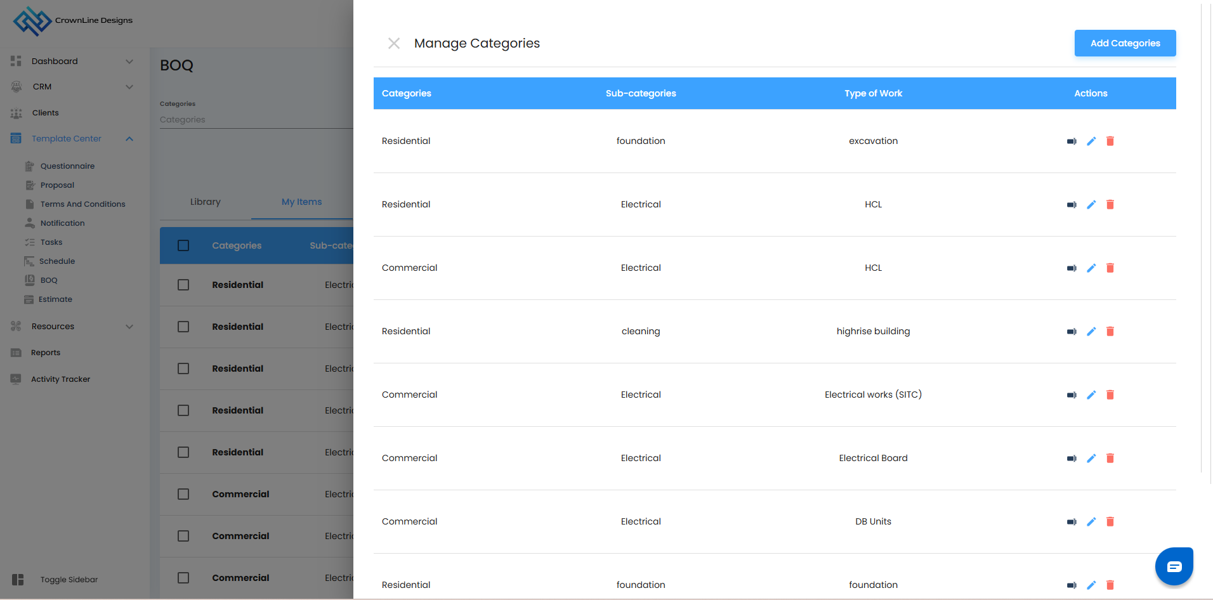The image size is (1213, 600).
Task: Open the Questionnaire menu item
Action: click(x=67, y=166)
